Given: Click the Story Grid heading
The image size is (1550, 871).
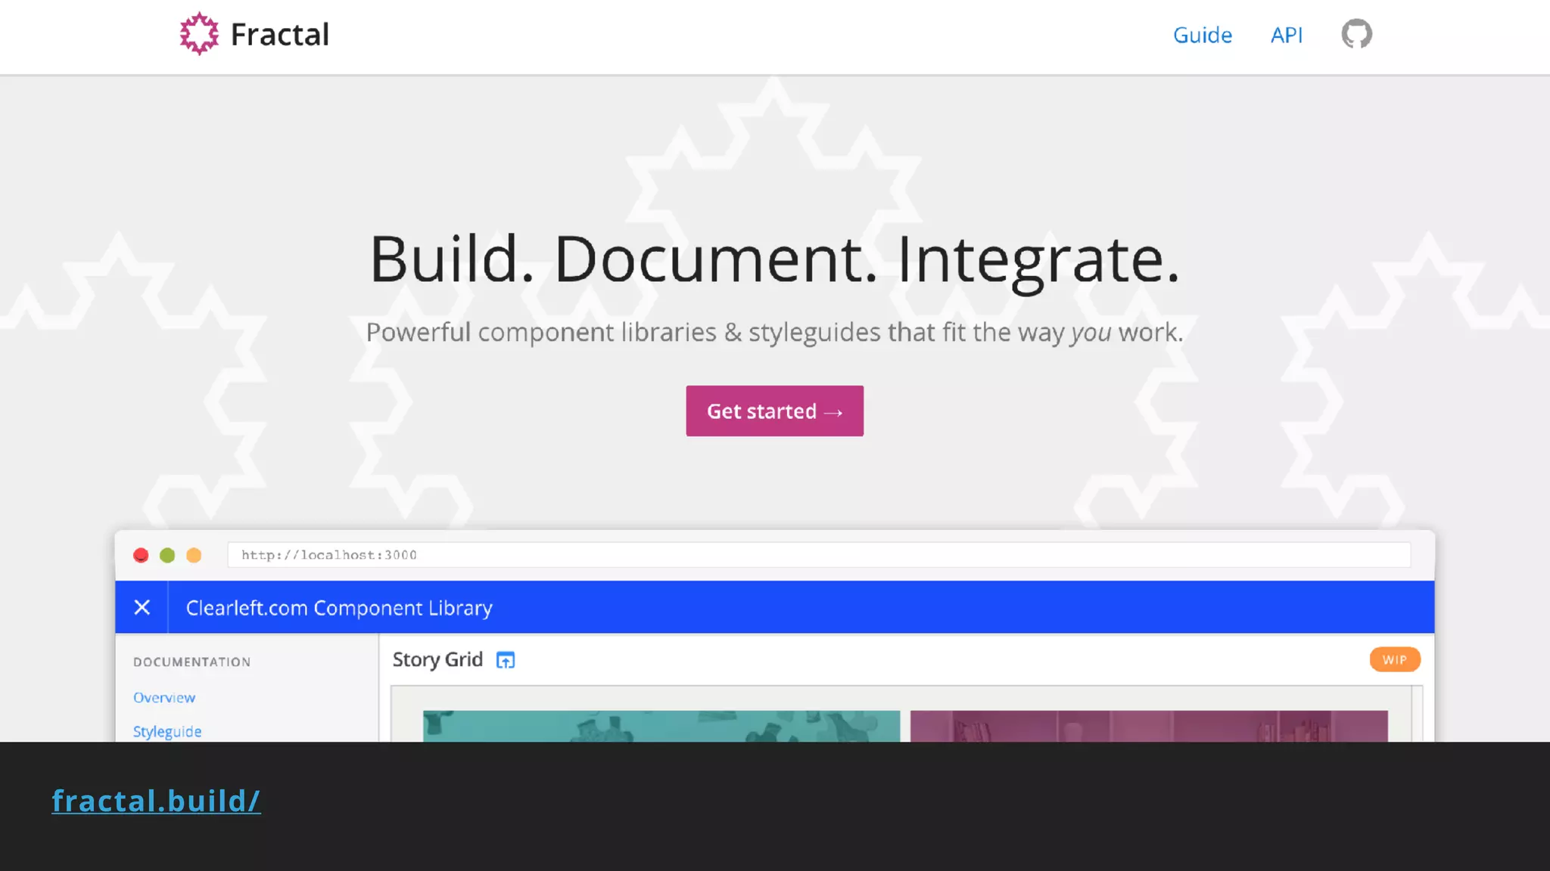Looking at the screenshot, I should pos(437,659).
